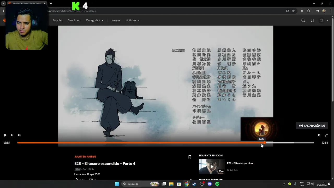This screenshot has width=334, height=188.
Task: Click the 19:55 current time label
Action: point(7,143)
